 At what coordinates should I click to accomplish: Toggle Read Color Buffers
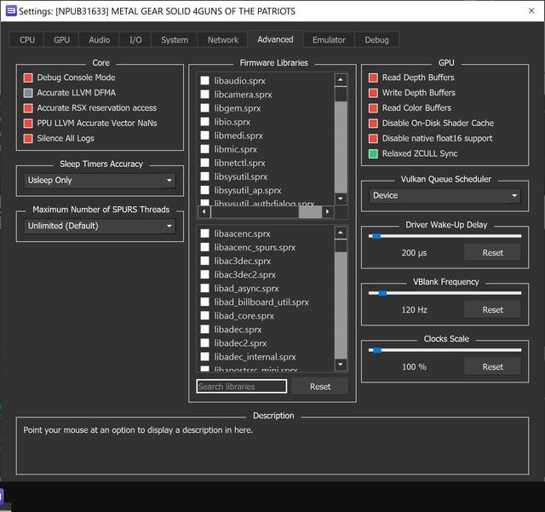(x=373, y=108)
